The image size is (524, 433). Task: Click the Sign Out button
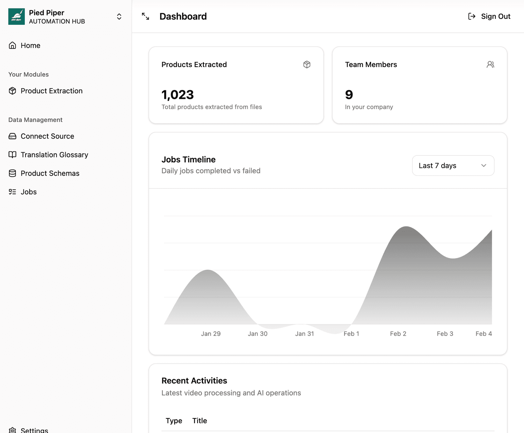pos(496,16)
